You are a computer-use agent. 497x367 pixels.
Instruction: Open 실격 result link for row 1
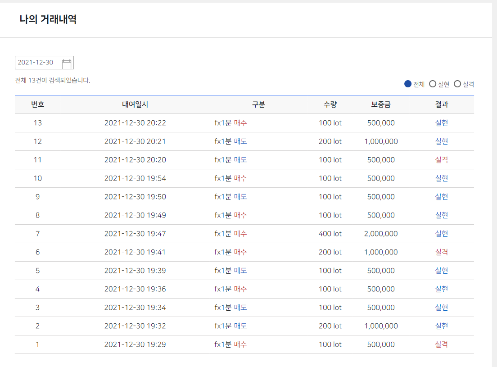click(442, 344)
